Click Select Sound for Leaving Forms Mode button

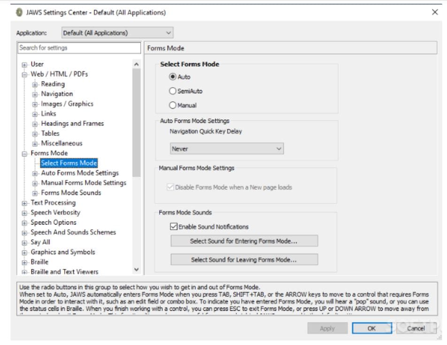click(x=244, y=260)
